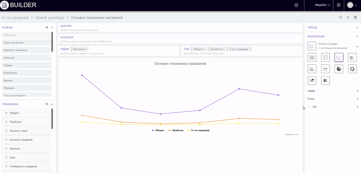Select the scatter plot visualization
The width and height of the screenshot is (361, 174).
tap(325, 69)
